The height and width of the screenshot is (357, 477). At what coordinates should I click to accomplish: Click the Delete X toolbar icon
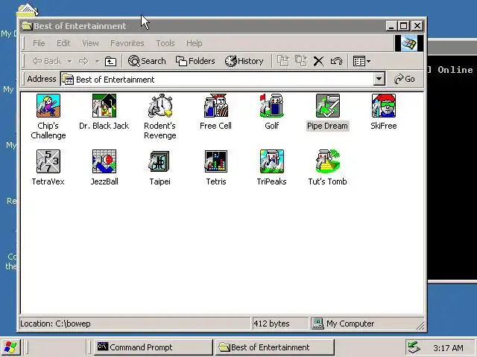tap(318, 61)
